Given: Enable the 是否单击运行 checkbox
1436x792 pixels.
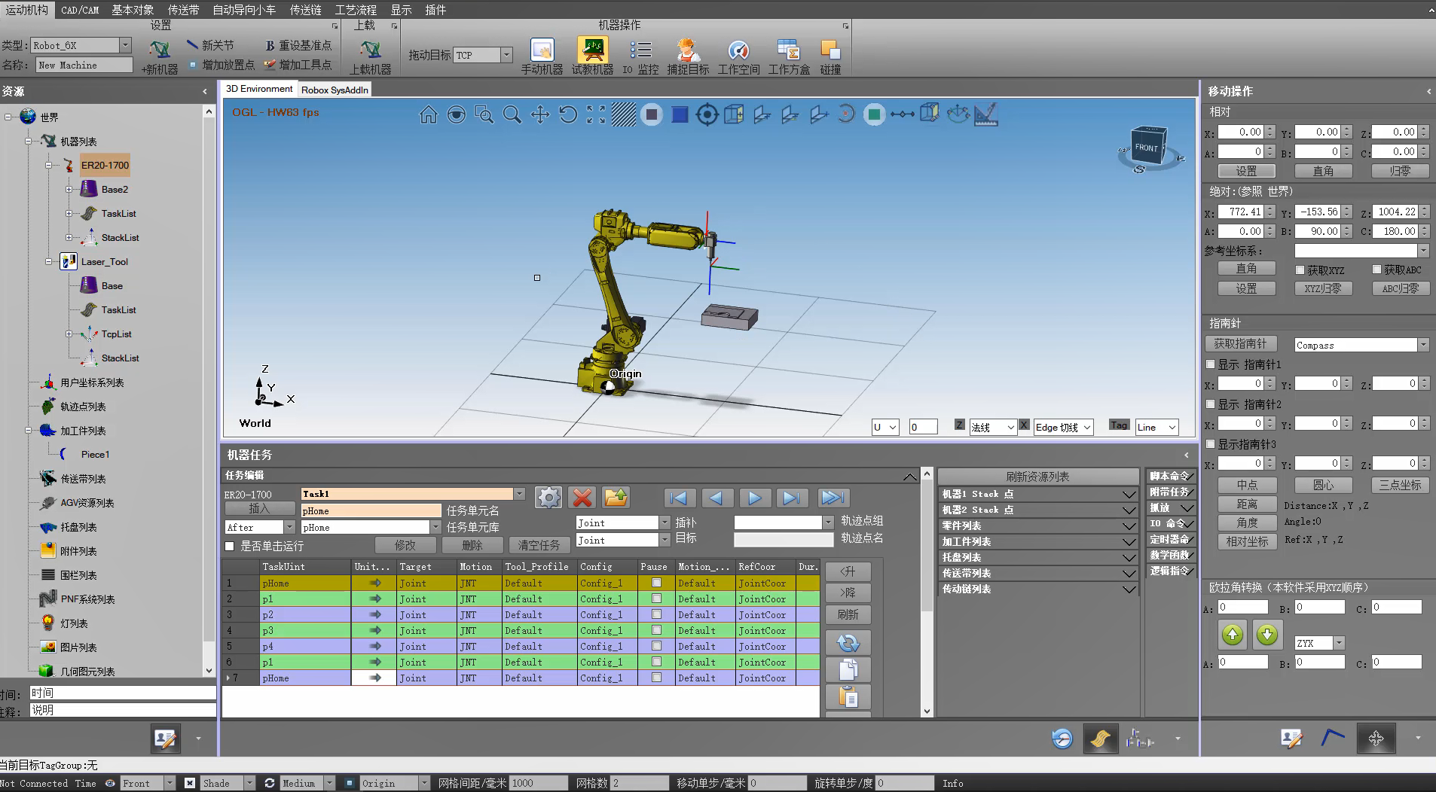Looking at the screenshot, I should tap(230, 546).
